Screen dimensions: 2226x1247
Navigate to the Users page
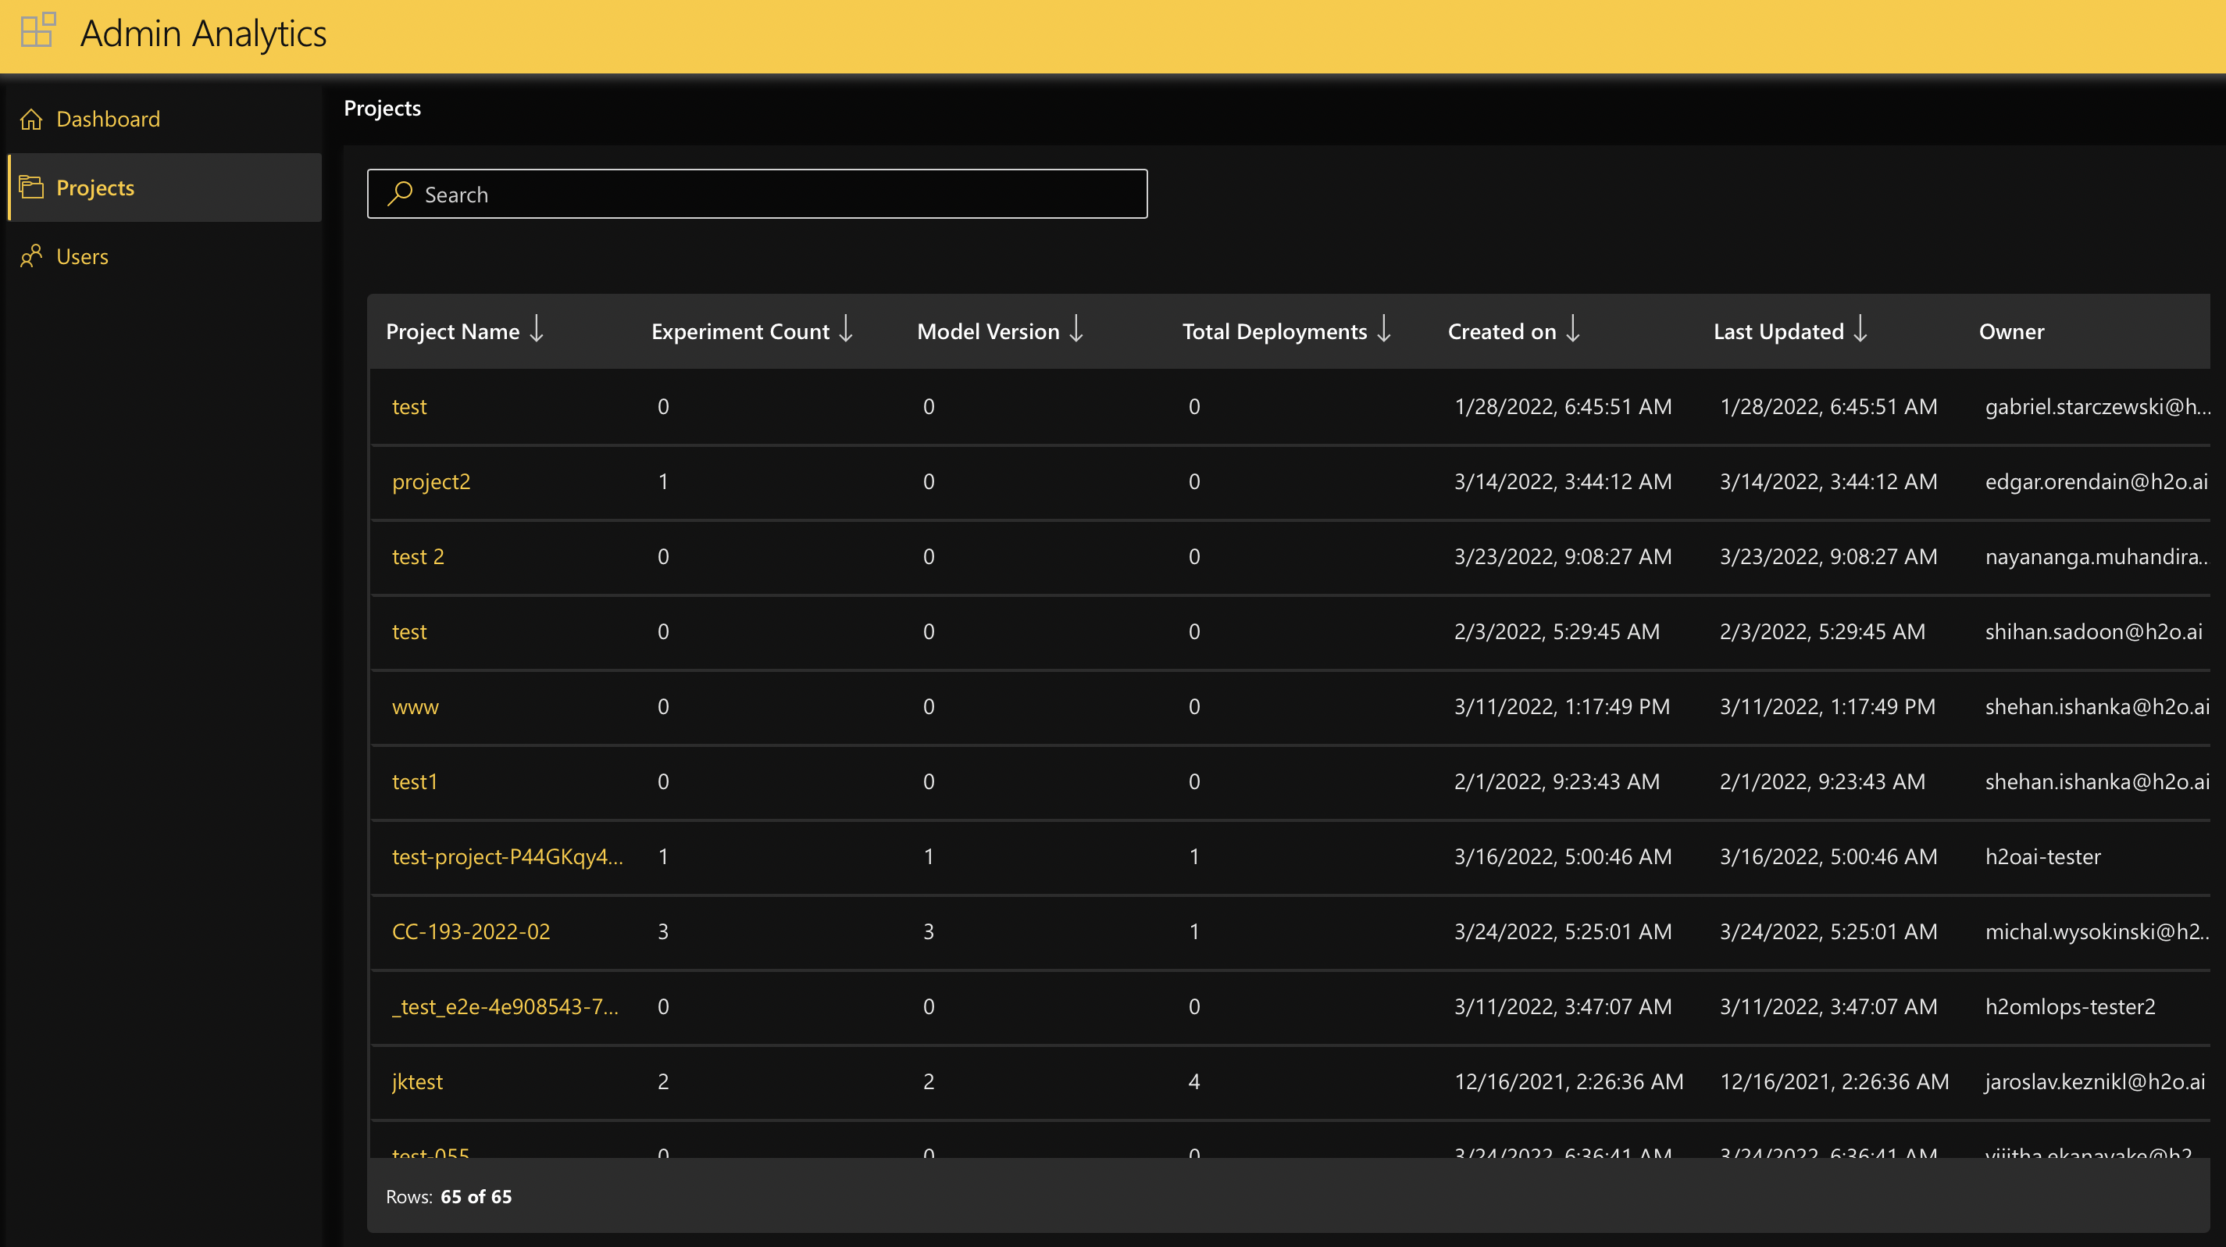click(x=82, y=255)
